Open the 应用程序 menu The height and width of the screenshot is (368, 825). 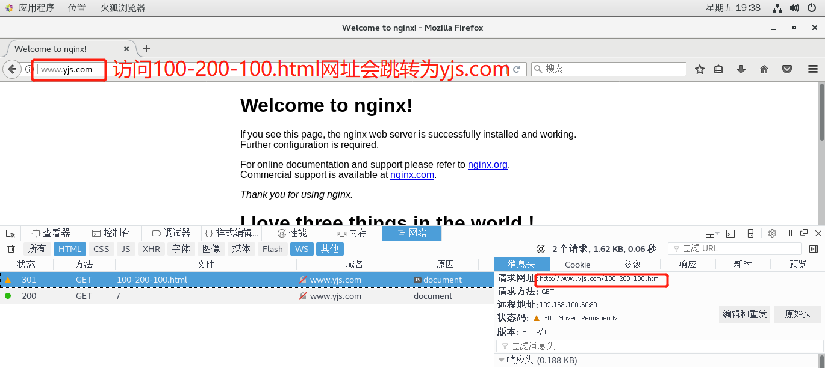pos(36,8)
